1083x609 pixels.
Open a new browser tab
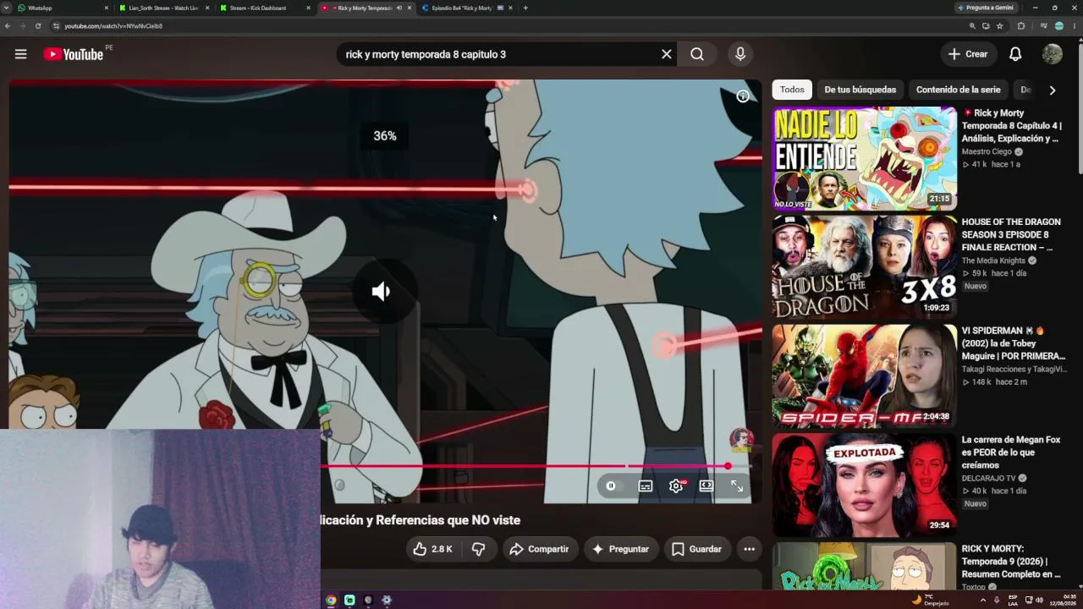[x=525, y=8]
